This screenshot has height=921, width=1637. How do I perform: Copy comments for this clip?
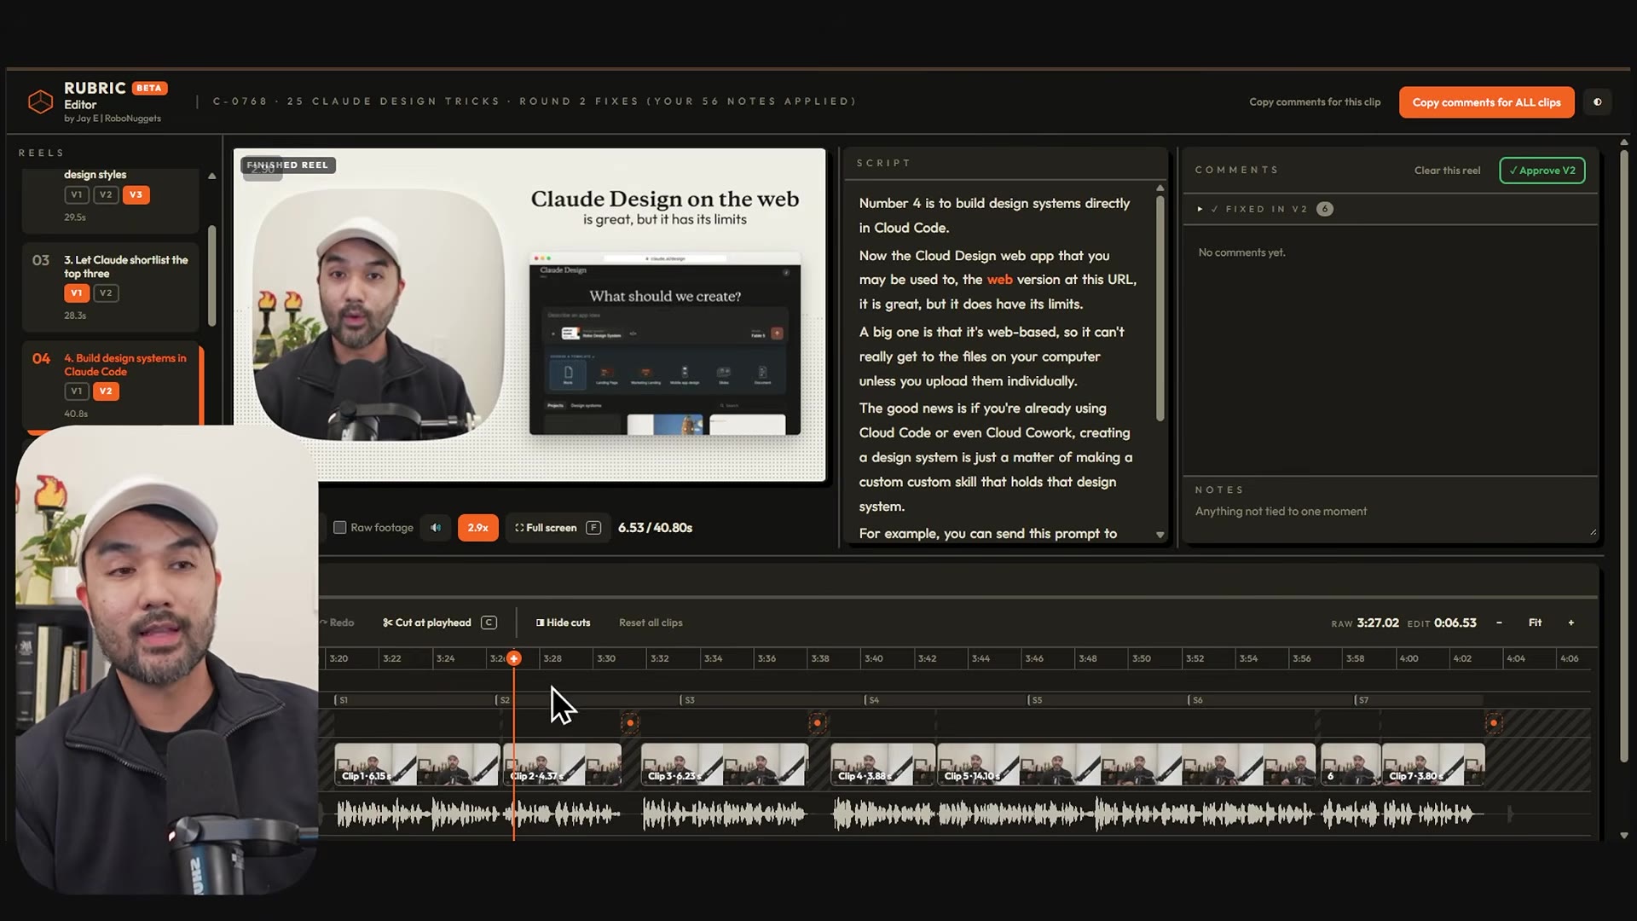(1315, 102)
